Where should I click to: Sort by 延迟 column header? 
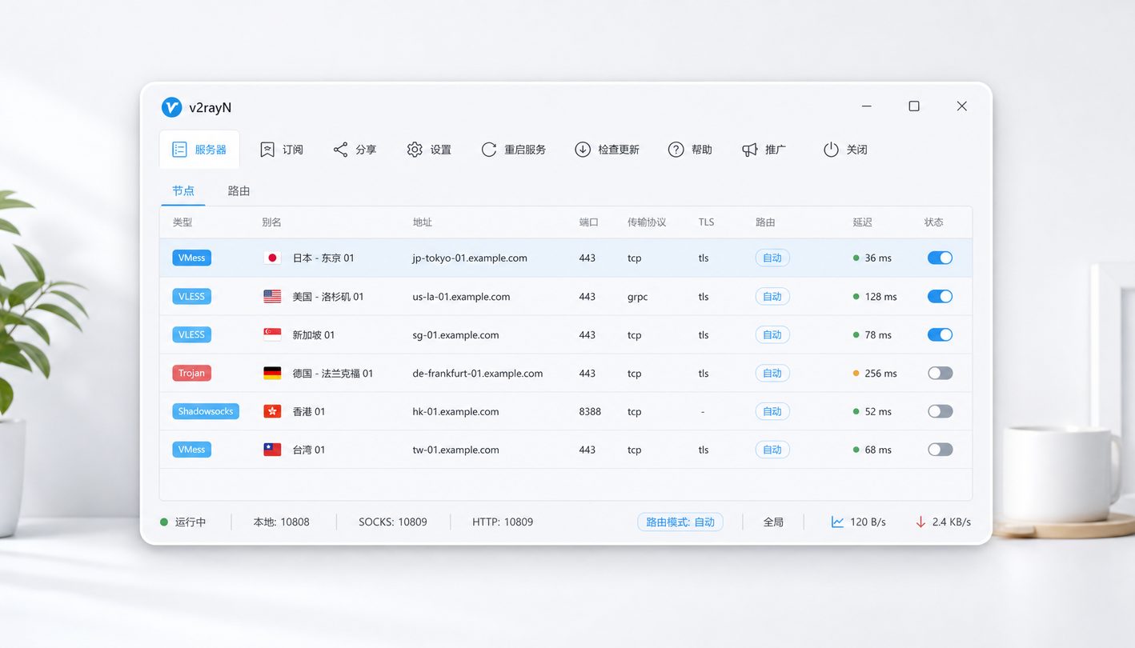[x=863, y=222]
